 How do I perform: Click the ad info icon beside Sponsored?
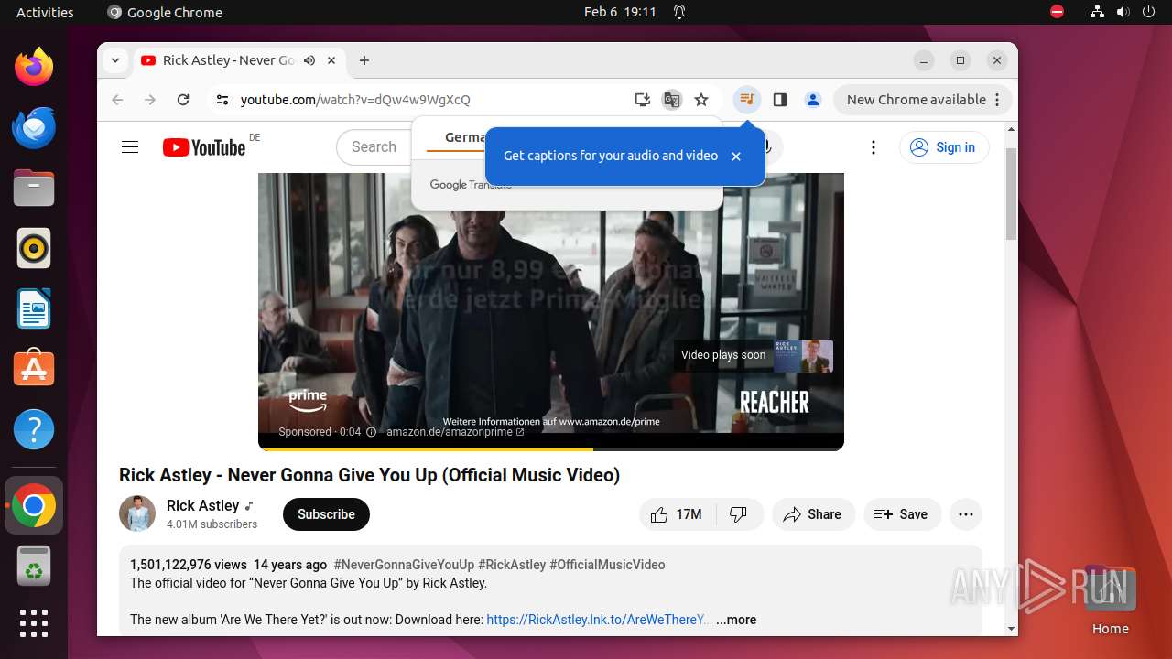click(x=371, y=432)
